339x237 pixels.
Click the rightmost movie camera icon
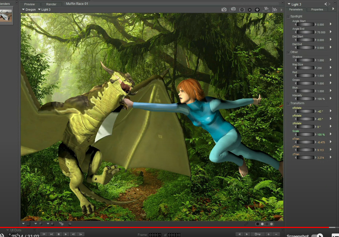click(275, 10)
